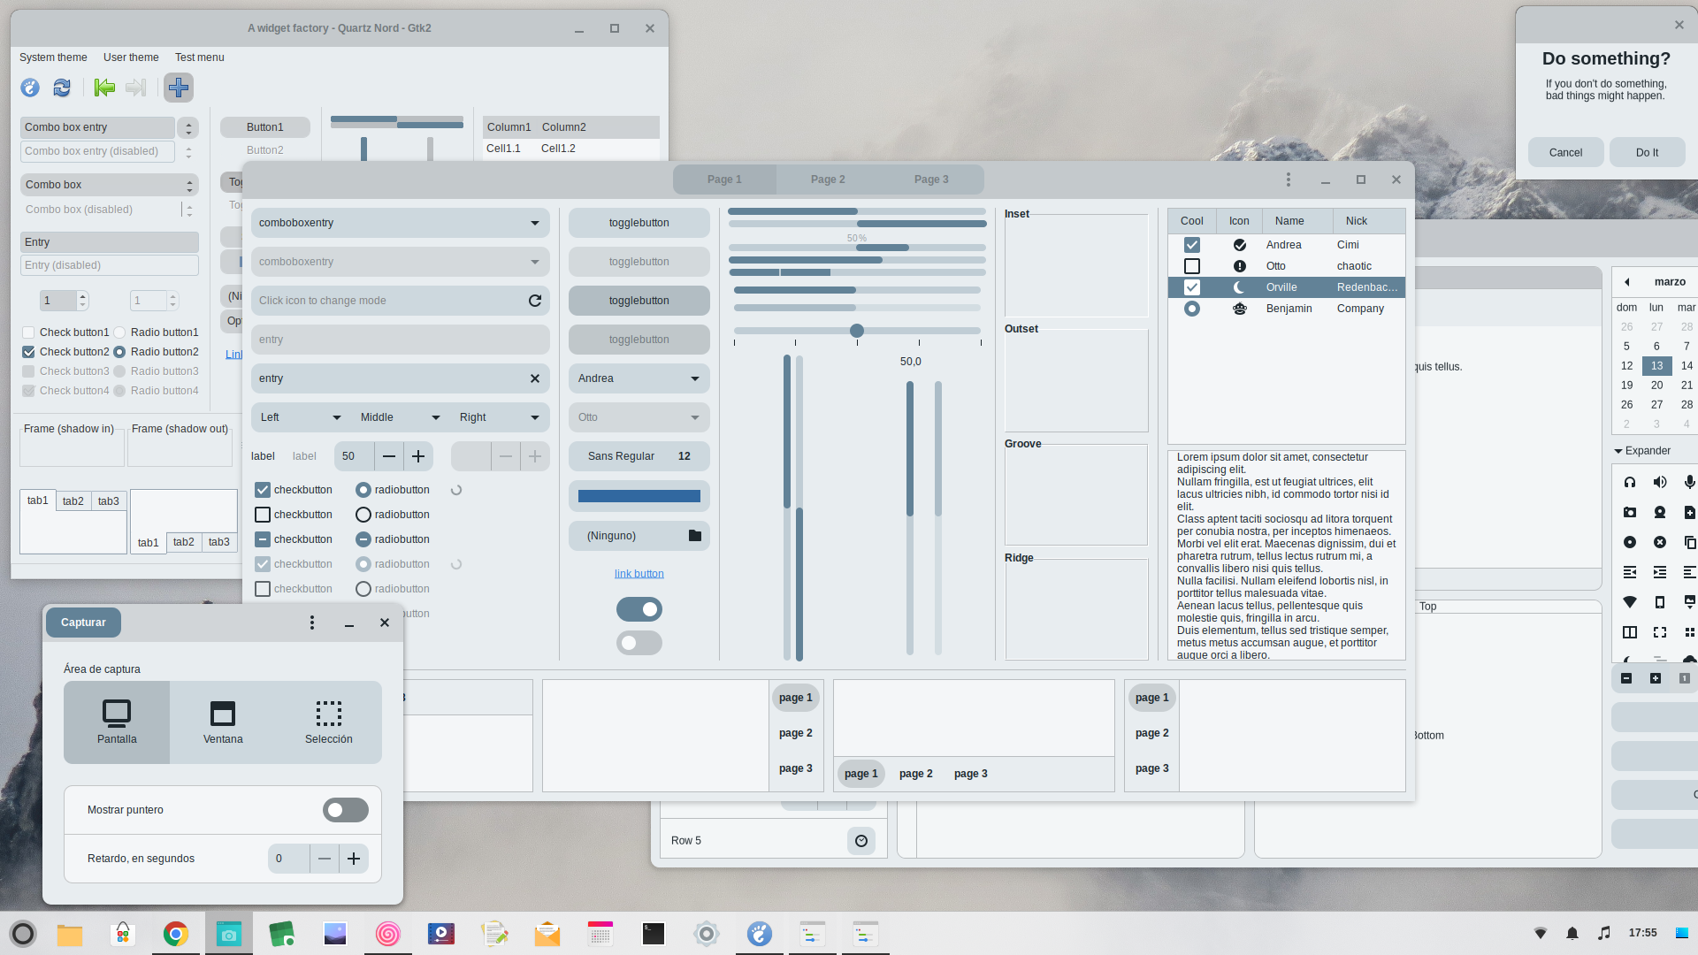1698x955 pixels.
Task: Toggle the on switch below link button
Action: (x=639, y=609)
